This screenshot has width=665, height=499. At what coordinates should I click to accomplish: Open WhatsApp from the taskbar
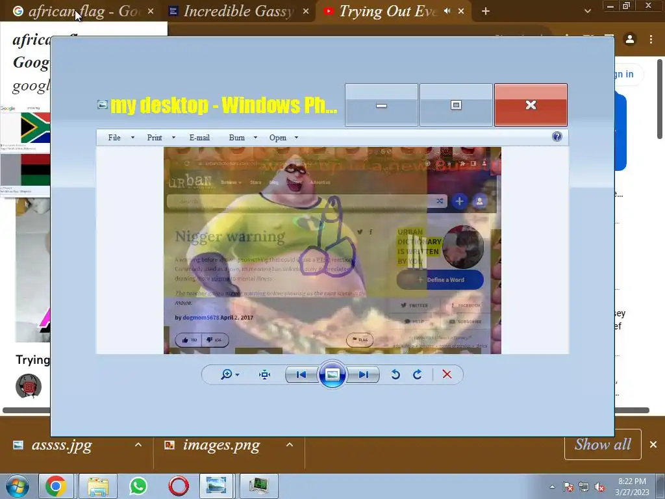pos(138,486)
